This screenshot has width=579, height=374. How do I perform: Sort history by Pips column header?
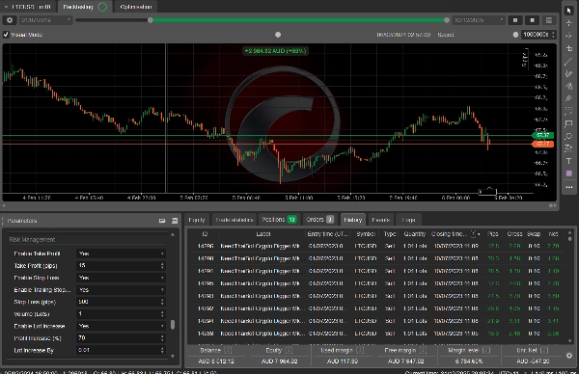click(493, 234)
